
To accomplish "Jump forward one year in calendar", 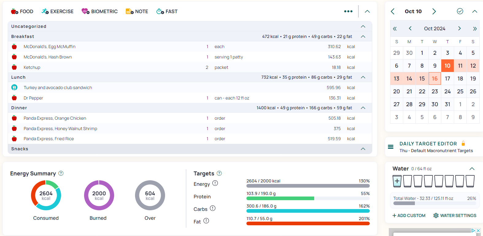I will [x=475, y=28].
